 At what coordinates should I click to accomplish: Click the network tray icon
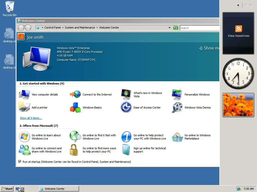tap(239, 189)
